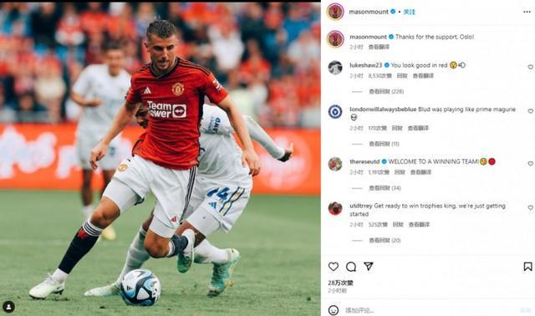Open the three-dot more options menu
This screenshot has height=316, width=535.
(x=527, y=12)
